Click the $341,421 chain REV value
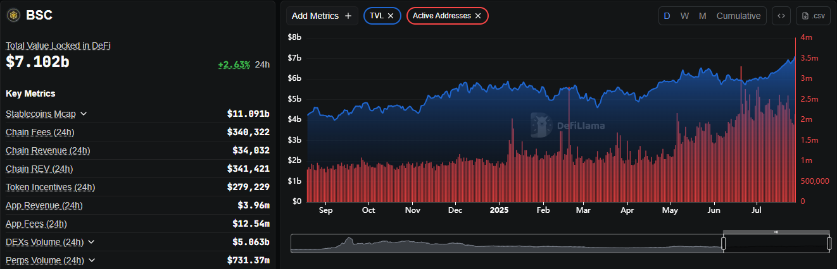Viewport: 837px width, 269px height. pos(248,169)
